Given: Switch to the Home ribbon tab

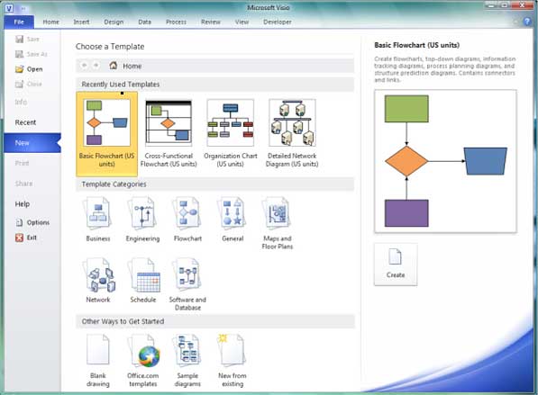Looking at the screenshot, I should (x=50, y=22).
